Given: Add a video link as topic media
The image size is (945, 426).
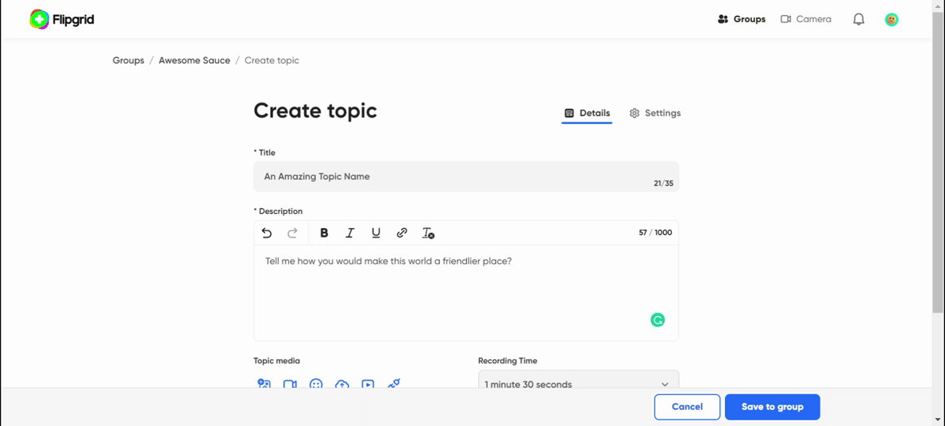Looking at the screenshot, I should (368, 385).
